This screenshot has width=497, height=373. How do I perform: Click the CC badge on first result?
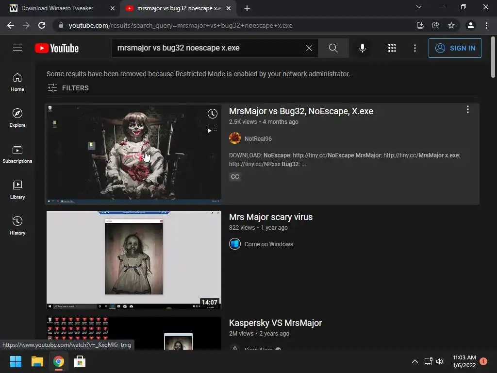click(x=235, y=177)
